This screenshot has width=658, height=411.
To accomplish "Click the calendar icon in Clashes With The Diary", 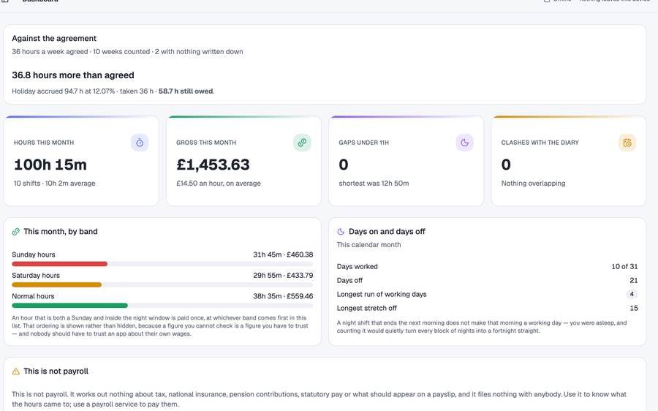I will [x=627, y=143].
